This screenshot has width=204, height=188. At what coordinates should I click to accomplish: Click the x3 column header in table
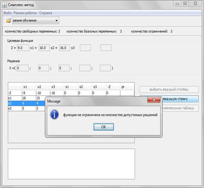point(57,87)
